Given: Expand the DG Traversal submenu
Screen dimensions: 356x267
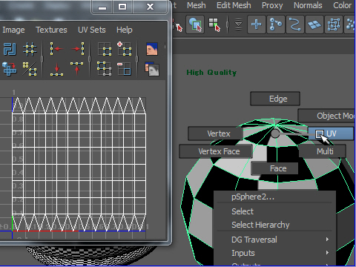Looking at the screenshot, I should click(274, 240).
